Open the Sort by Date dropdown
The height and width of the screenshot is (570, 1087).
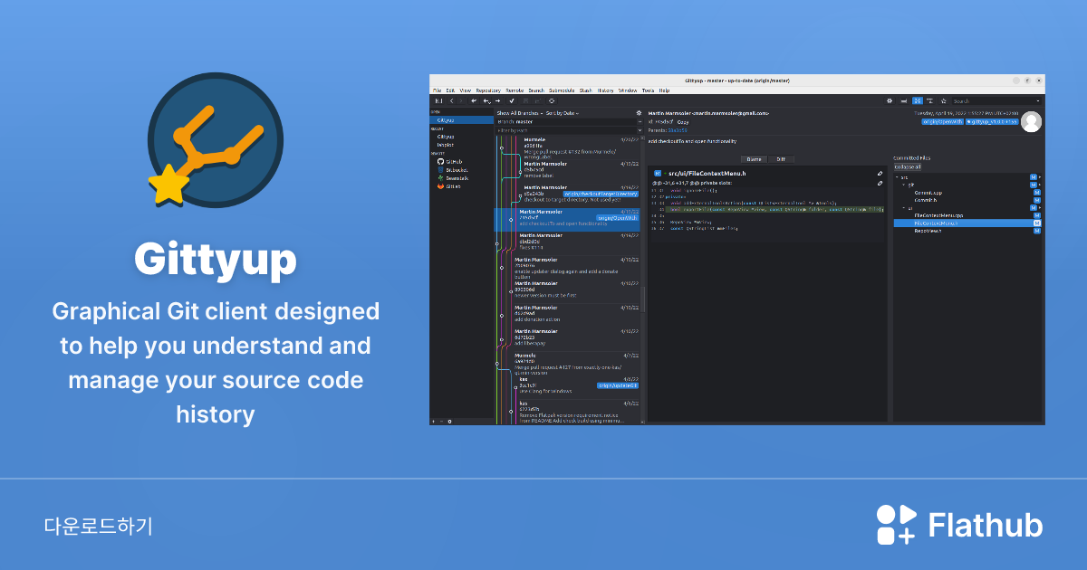click(x=562, y=113)
